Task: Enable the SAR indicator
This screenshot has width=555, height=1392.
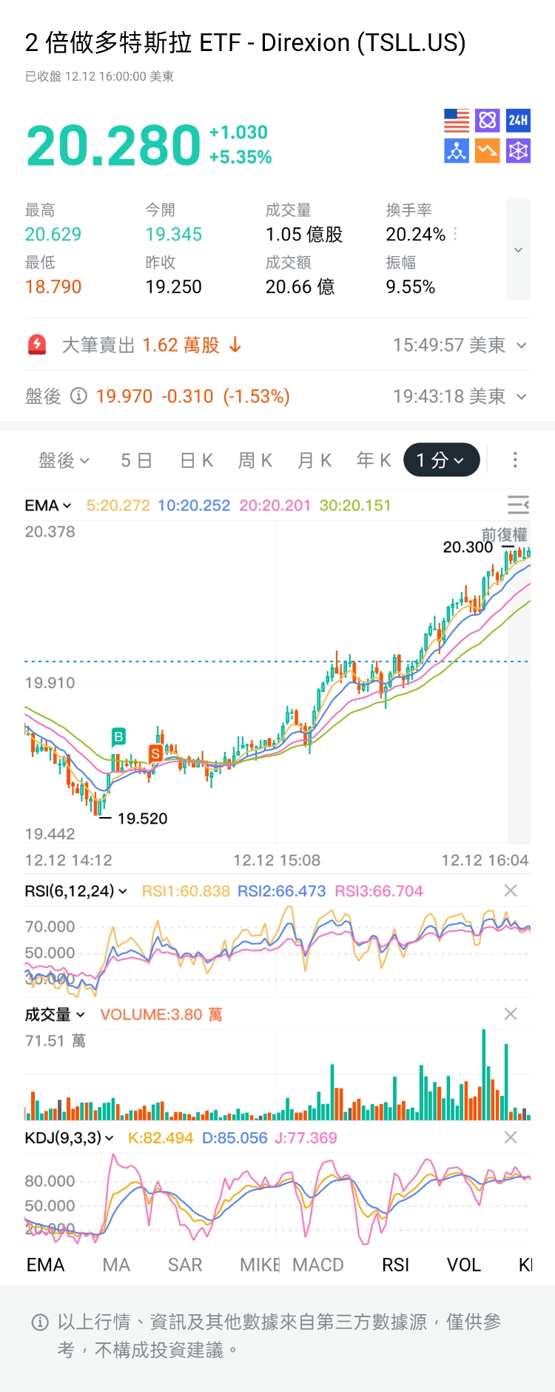Action: [x=185, y=1265]
